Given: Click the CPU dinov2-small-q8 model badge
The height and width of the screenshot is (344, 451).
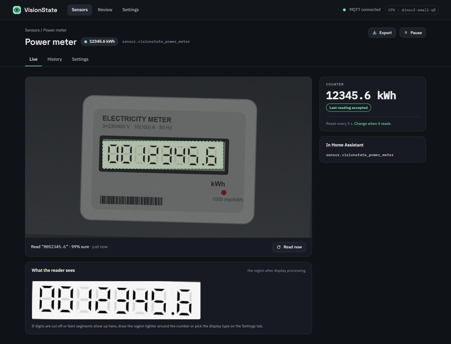Looking at the screenshot, I should pyautogui.click(x=412, y=10).
